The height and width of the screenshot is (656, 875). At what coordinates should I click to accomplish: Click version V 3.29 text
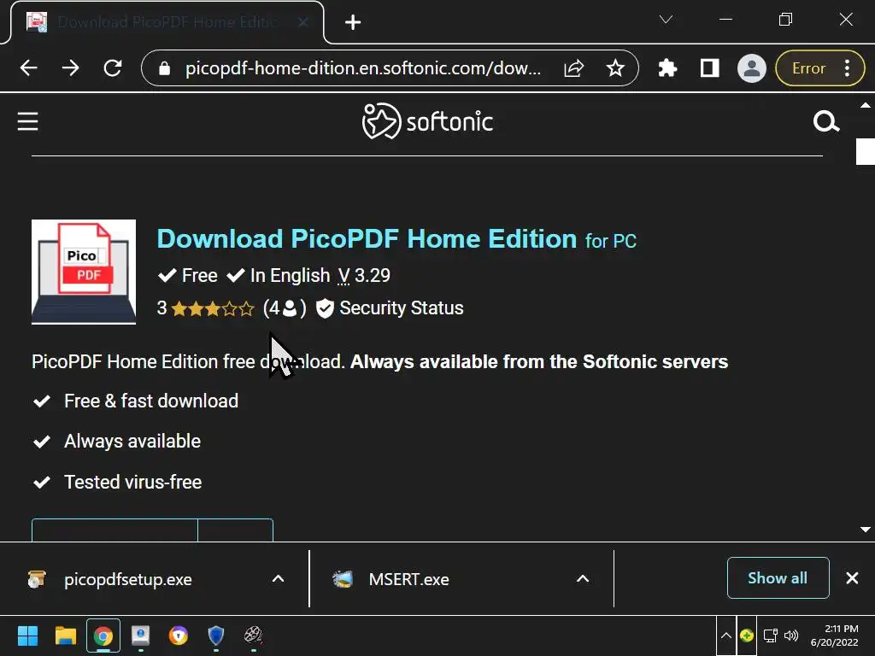coord(364,276)
